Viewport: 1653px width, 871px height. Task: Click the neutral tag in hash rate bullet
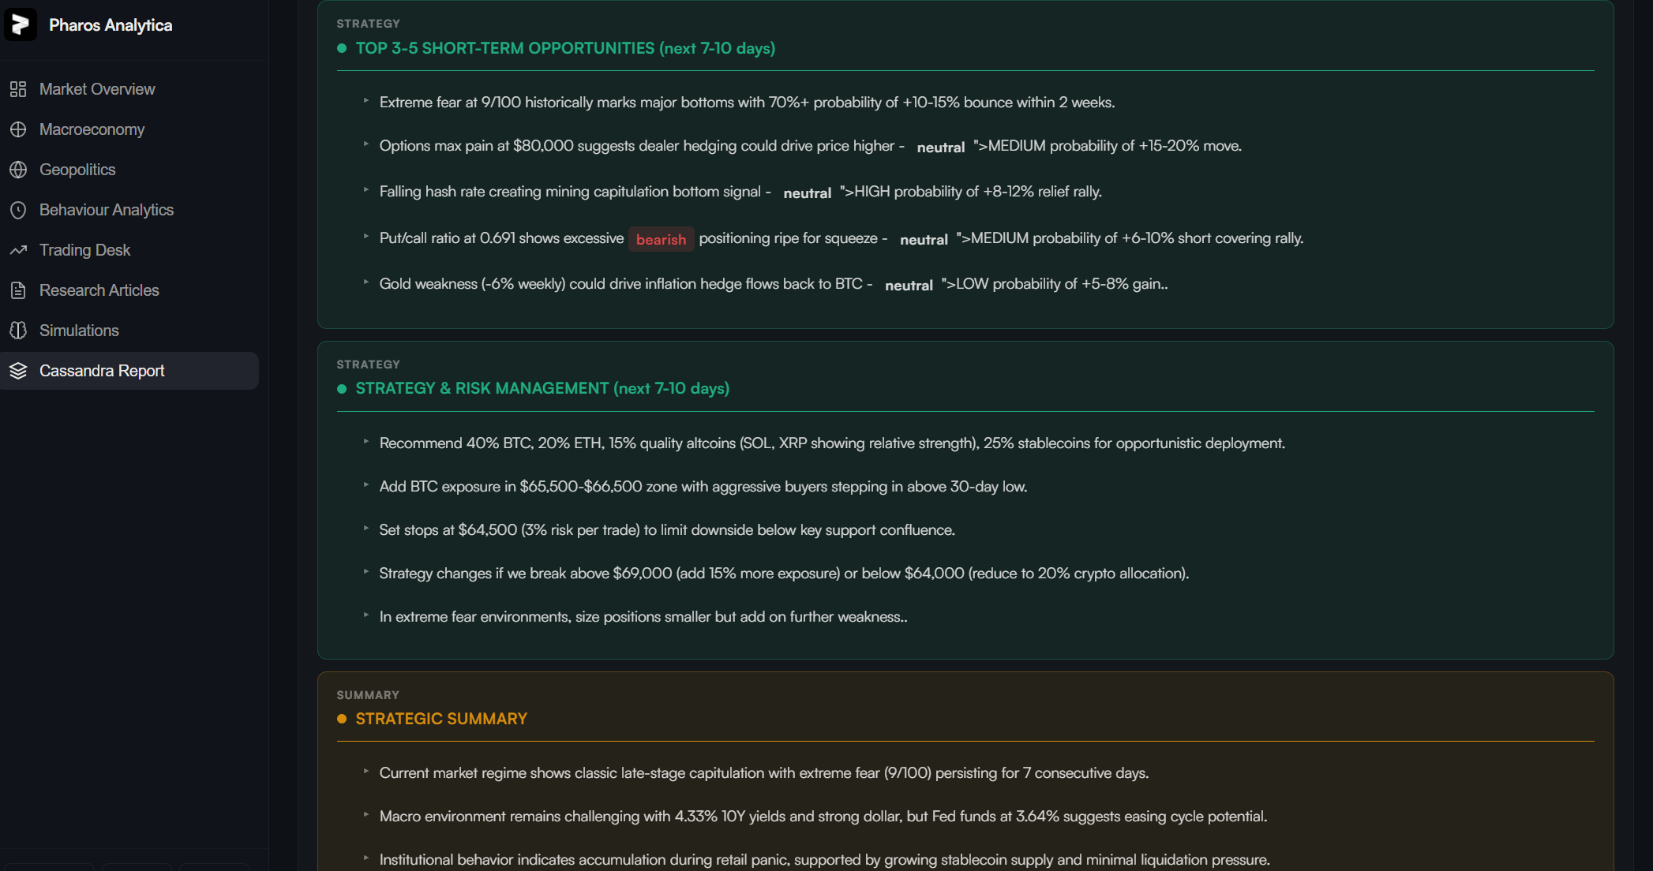[x=807, y=193]
